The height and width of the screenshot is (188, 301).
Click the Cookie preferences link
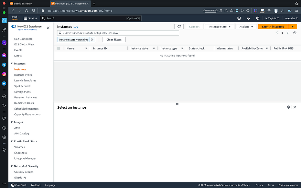pyautogui.click(x=288, y=185)
